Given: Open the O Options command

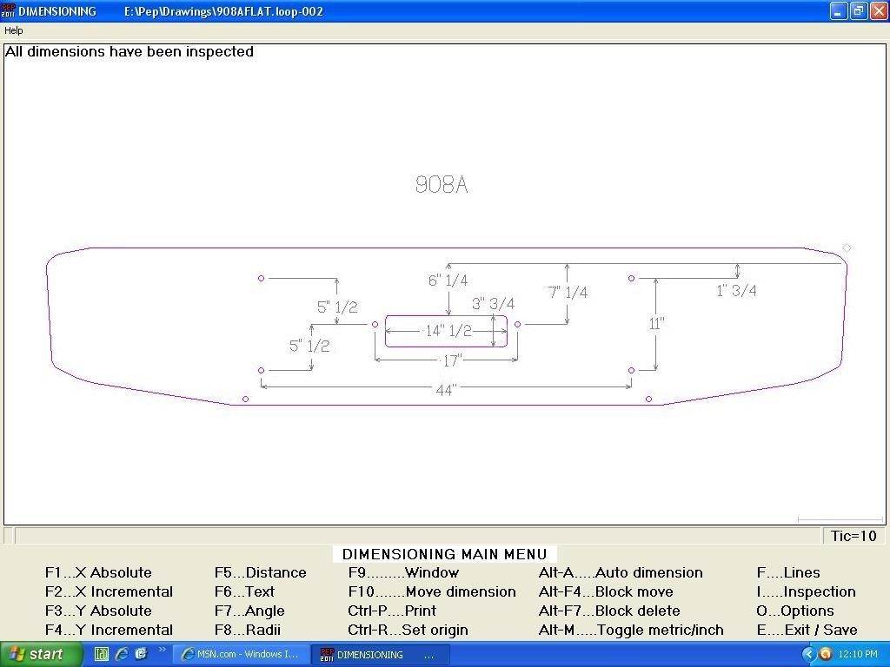Looking at the screenshot, I should tap(795, 611).
